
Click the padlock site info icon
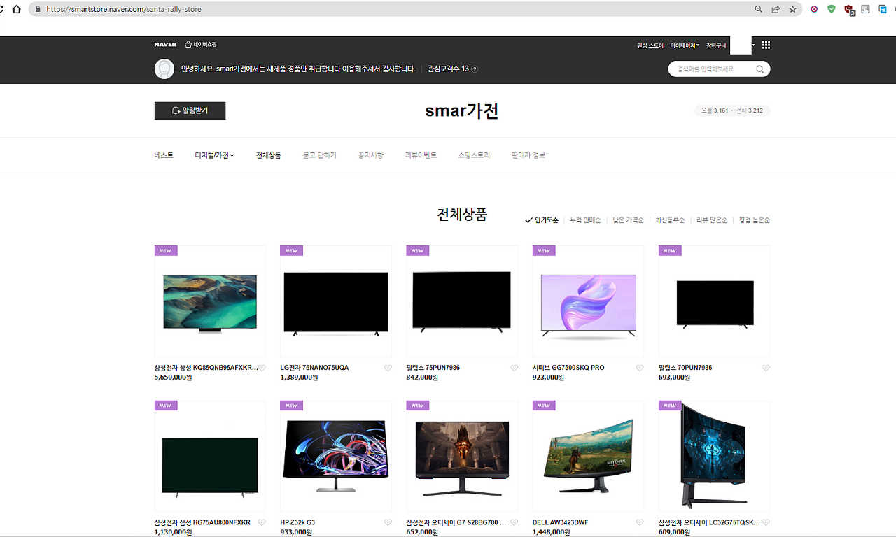tap(38, 10)
